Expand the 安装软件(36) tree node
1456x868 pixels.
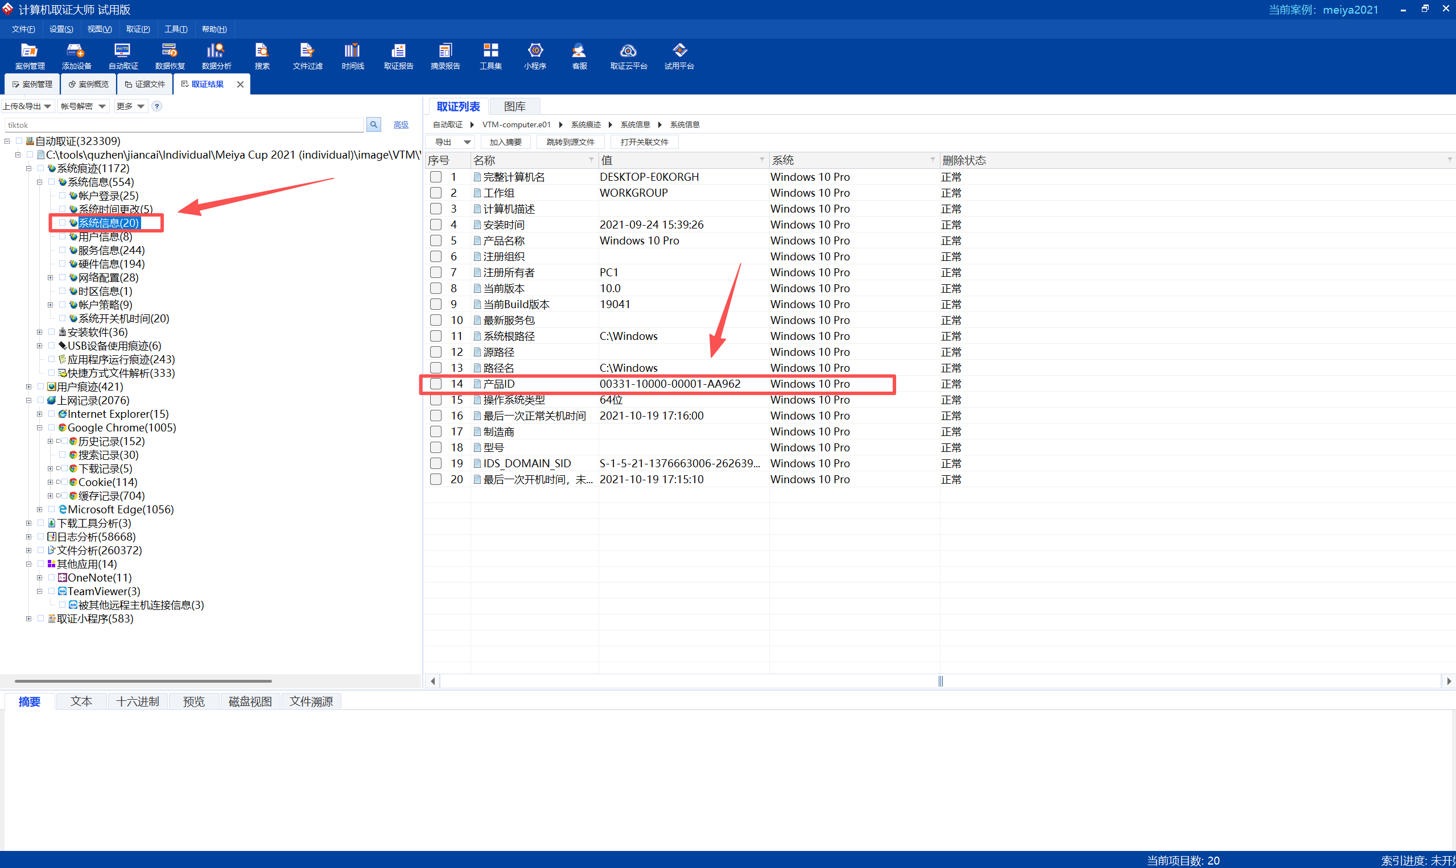click(39, 332)
